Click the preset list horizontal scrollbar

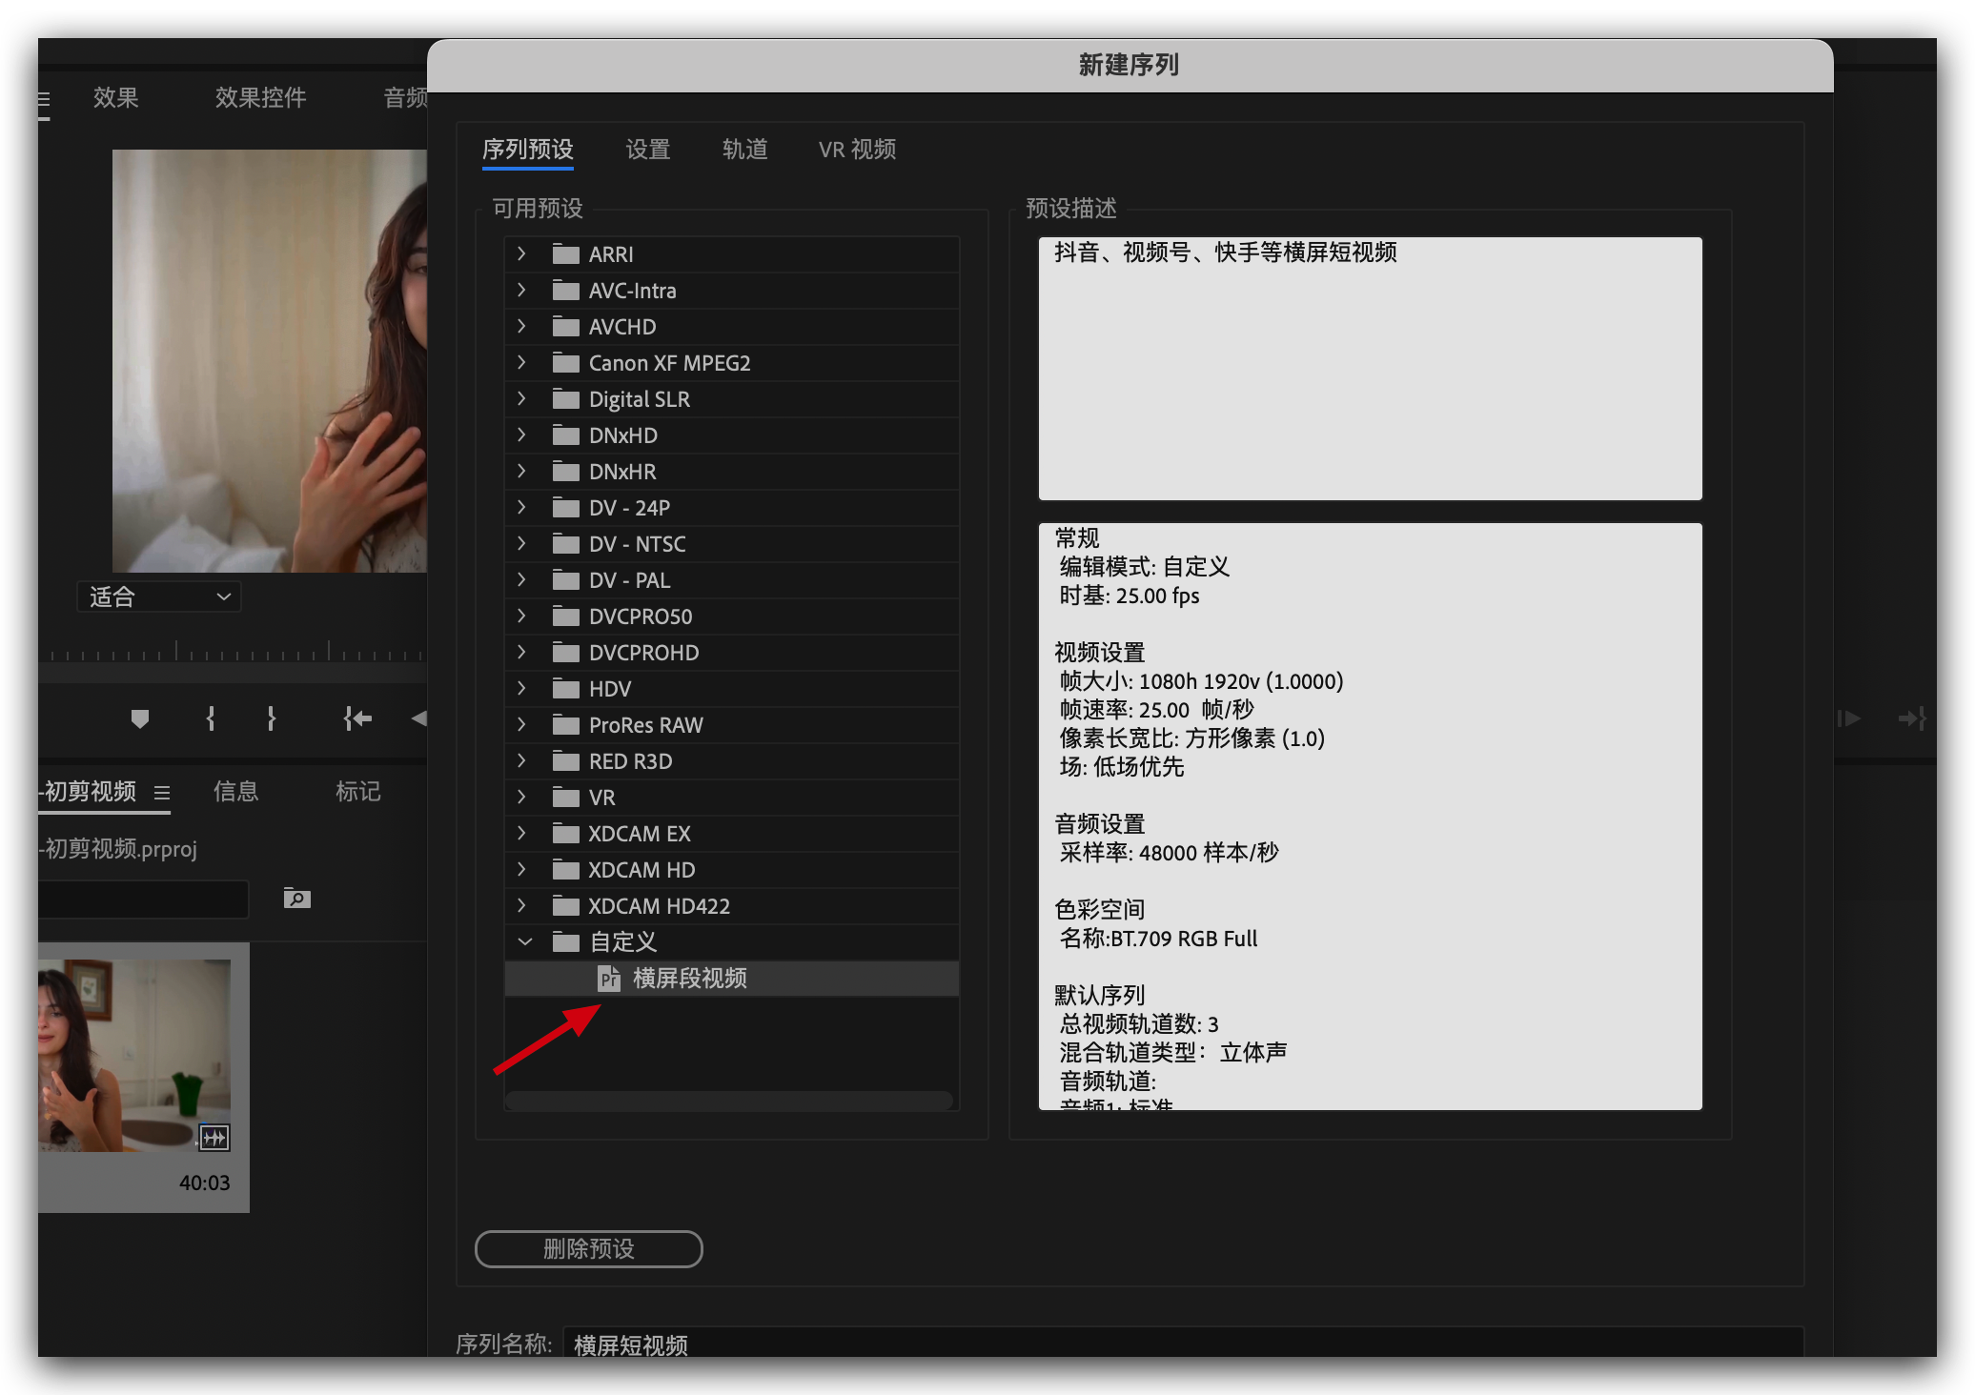click(729, 1101)
